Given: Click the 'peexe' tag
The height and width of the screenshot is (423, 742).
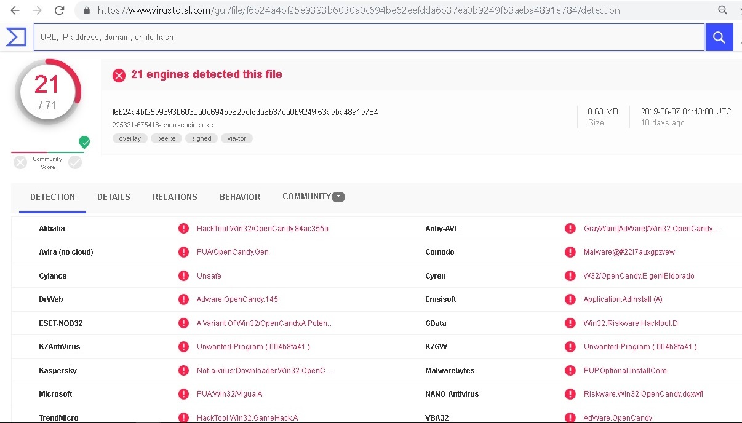Looking at the screenshot, I should click(x=166, y=138).
